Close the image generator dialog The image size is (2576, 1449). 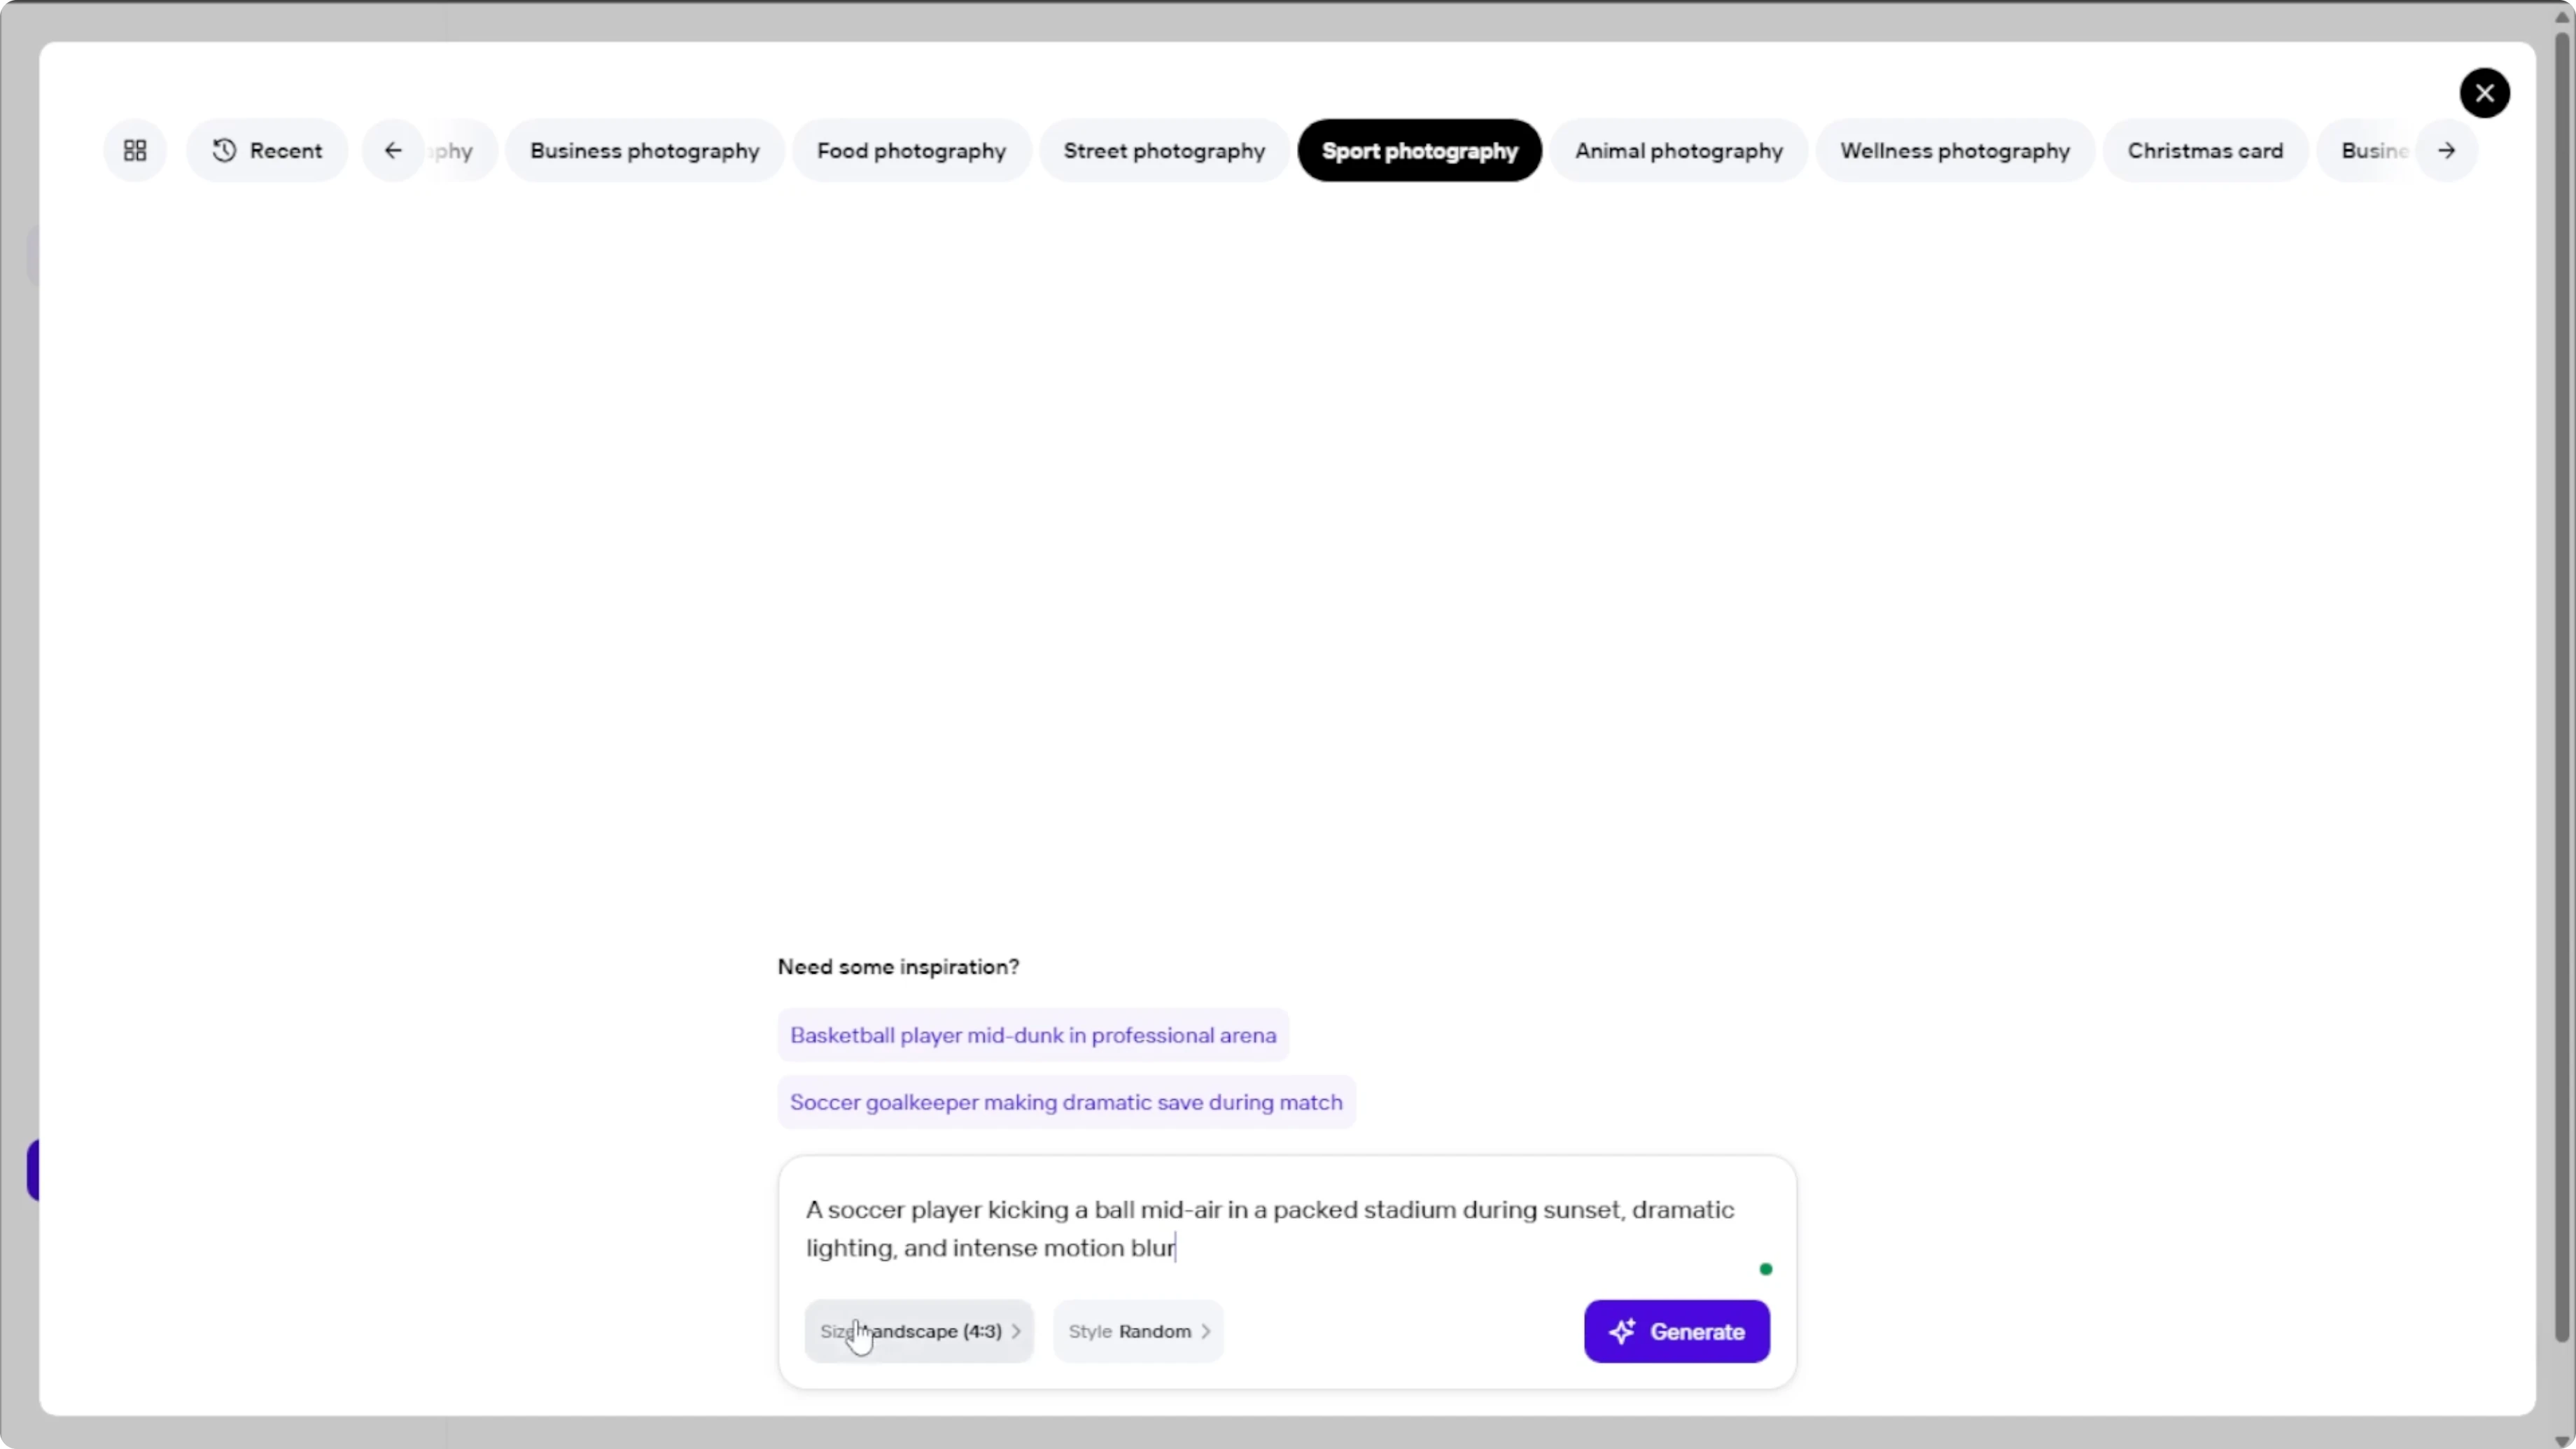point(2484,93)
